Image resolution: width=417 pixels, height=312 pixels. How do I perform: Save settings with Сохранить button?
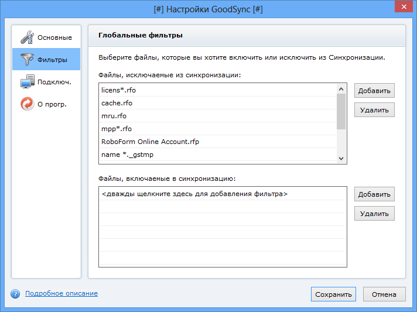(x=333, y=294)
